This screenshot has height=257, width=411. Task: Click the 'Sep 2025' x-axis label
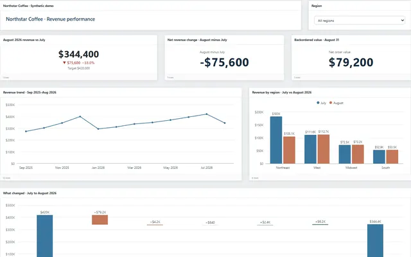pyautogui.click(x=26, y=168)
